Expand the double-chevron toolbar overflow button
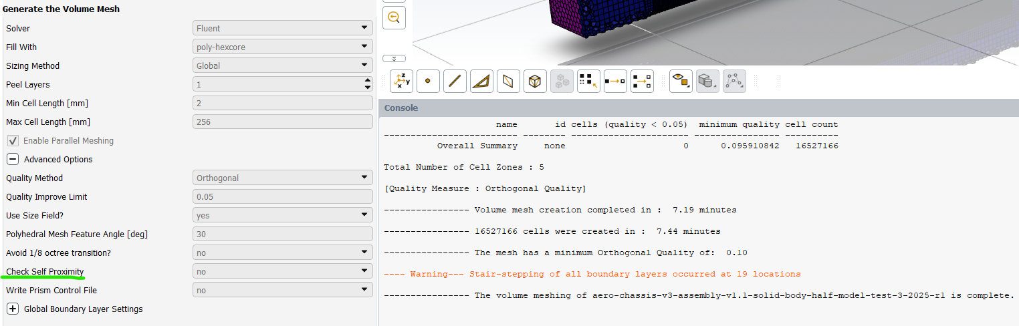 (x=394, y=58)
